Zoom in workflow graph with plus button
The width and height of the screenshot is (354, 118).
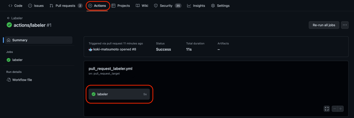click(x=341, y=109)
